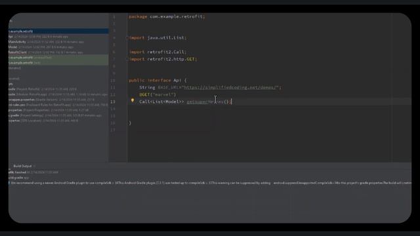
Task: Open build.gradle (Project: Retrofit) file
Action: pos(58,89)
